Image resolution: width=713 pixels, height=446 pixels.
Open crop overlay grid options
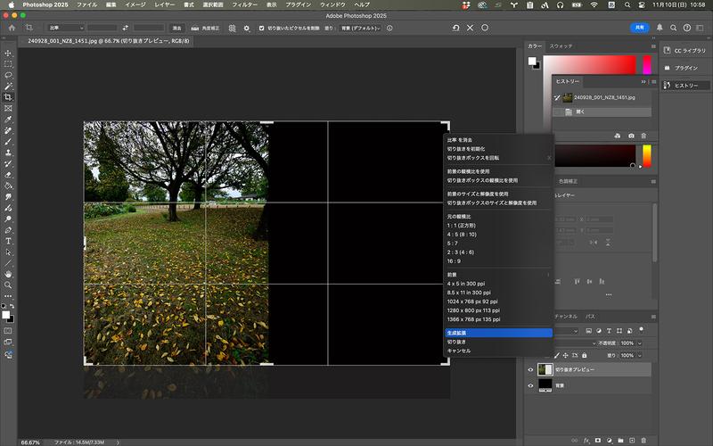231,28
